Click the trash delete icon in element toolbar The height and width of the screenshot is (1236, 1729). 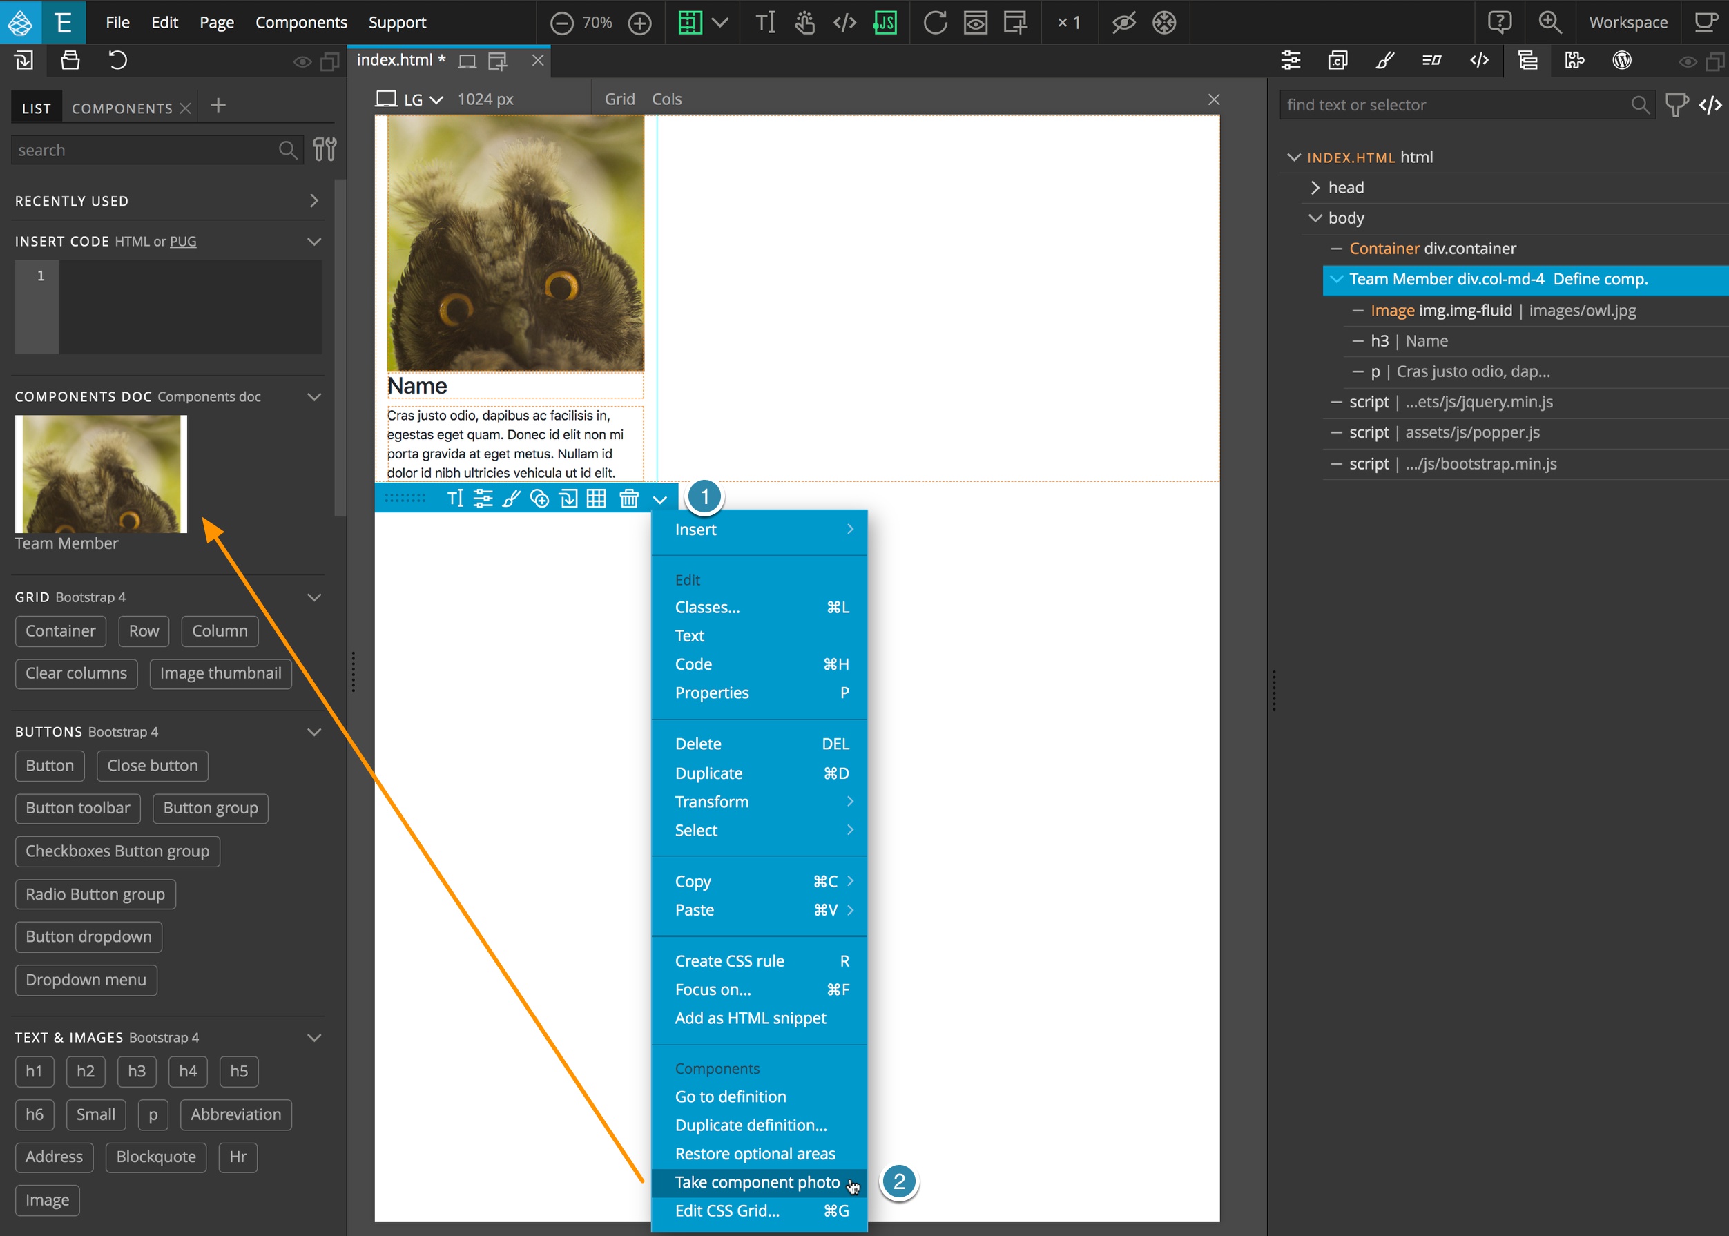click(x=629, y=499)
